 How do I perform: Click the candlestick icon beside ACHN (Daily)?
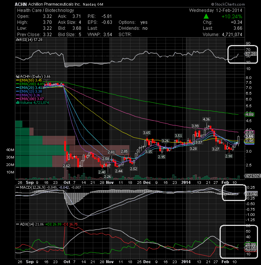18,77
